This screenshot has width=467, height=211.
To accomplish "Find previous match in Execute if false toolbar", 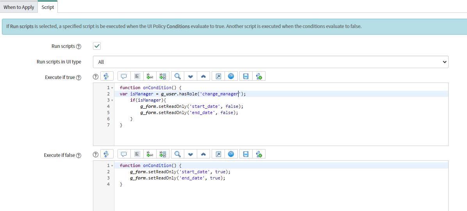I will (x=203, y=154).
